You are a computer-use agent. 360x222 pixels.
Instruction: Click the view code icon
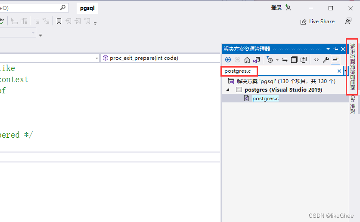coord(317,60)
